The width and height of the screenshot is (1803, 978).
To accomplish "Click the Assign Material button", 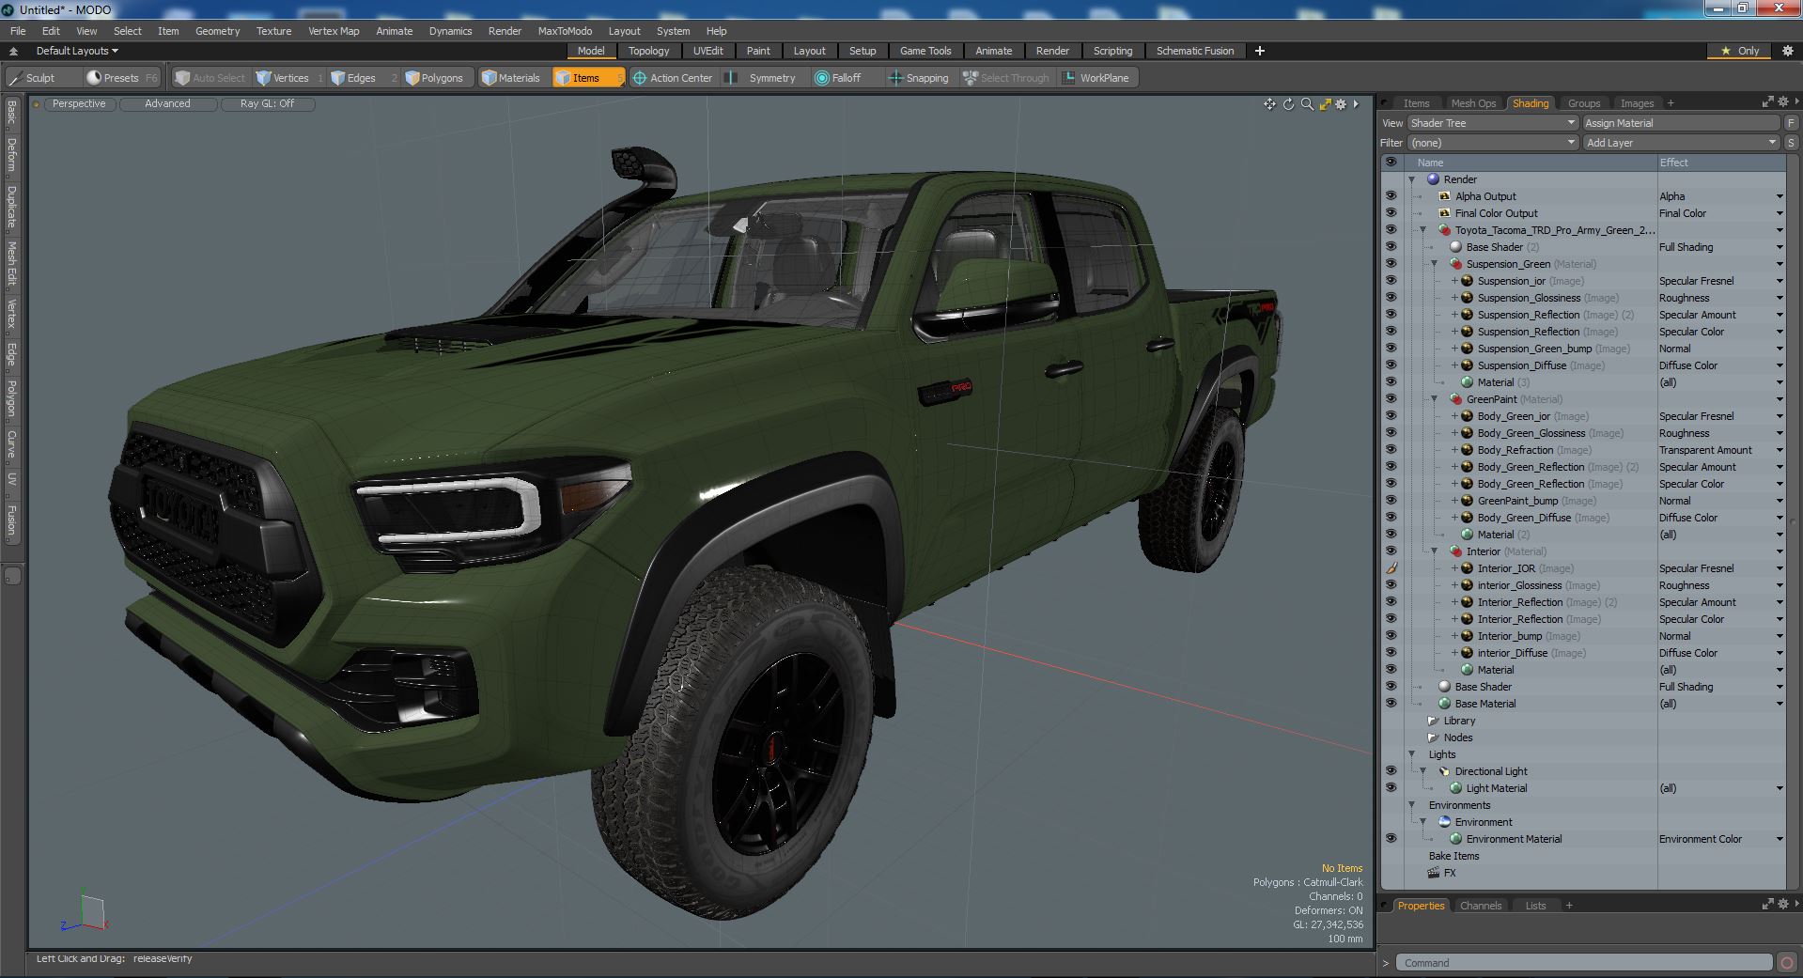I will point(1681,123).
